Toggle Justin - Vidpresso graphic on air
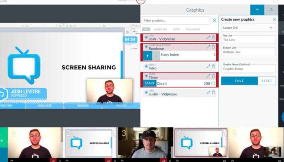 tap(146, 92)
